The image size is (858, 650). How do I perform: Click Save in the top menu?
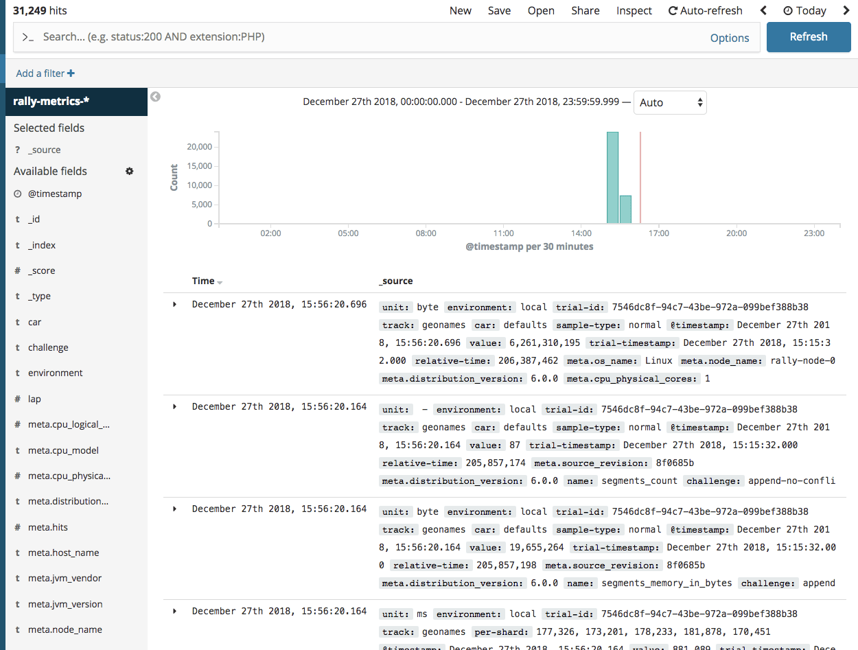point(500,10)
